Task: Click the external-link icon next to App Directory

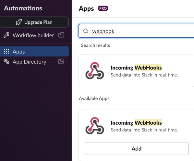Action: (61, 61)
